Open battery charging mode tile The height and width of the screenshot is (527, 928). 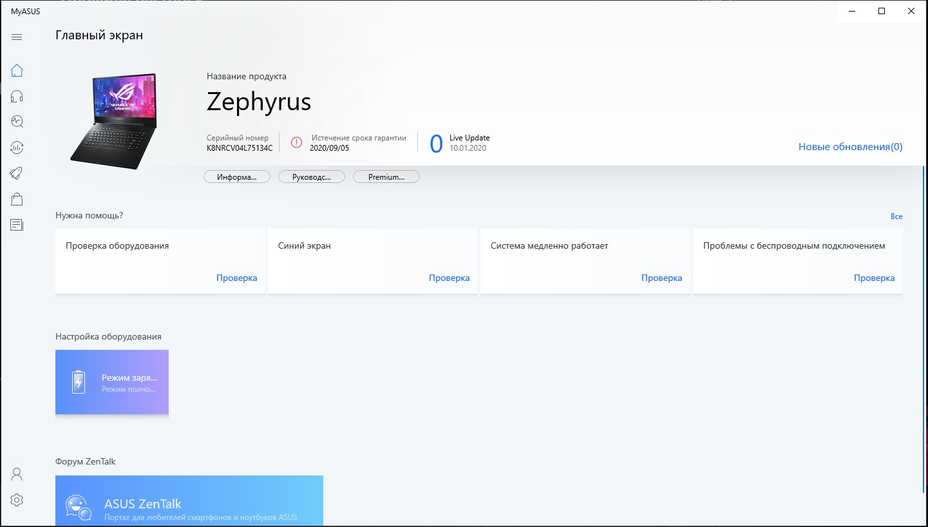[x=112, y=382]
